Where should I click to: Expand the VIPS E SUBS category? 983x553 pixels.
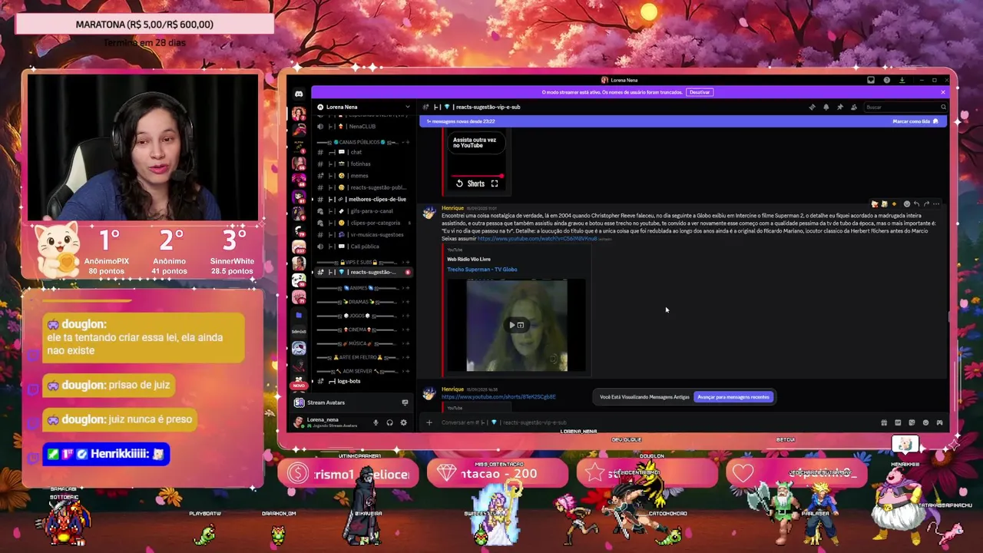point(360,262)
